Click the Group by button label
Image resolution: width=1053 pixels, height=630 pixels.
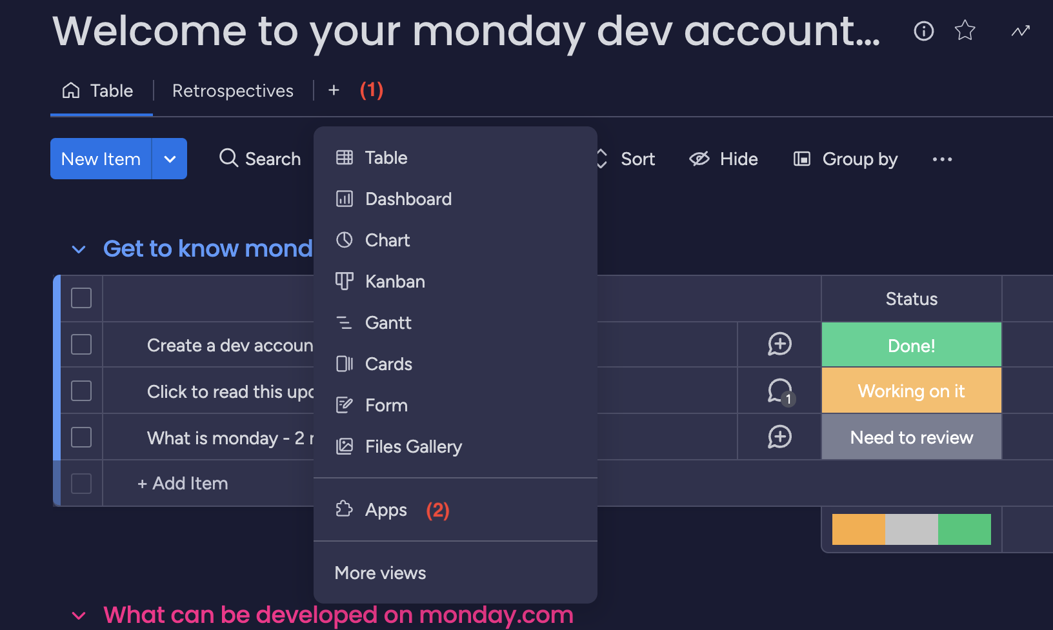(860, 159)
